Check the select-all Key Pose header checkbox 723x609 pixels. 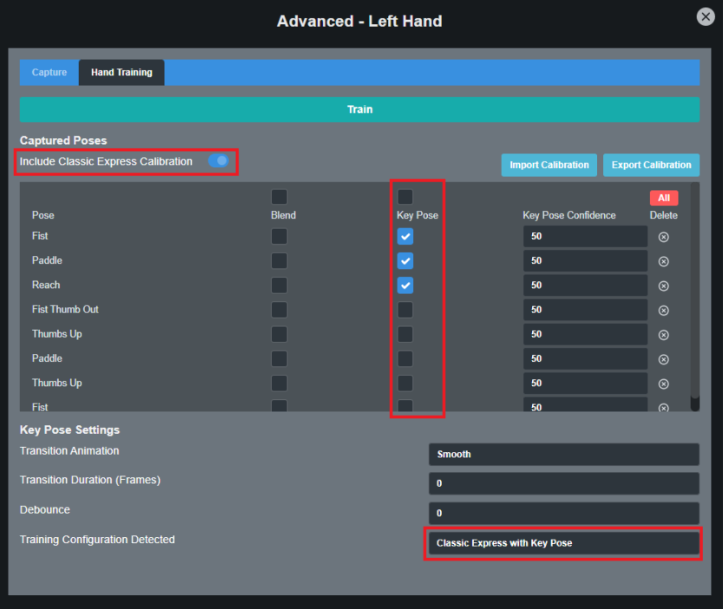(x=405, y=197)
